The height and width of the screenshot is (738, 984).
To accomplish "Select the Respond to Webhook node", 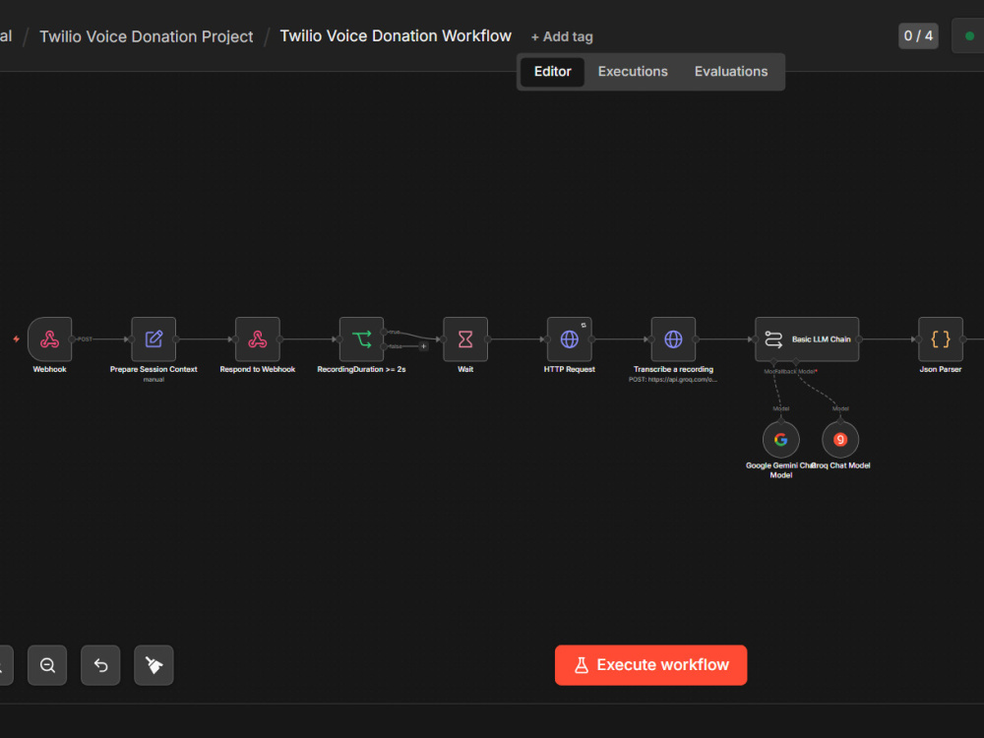I will (x=257, y=339).
